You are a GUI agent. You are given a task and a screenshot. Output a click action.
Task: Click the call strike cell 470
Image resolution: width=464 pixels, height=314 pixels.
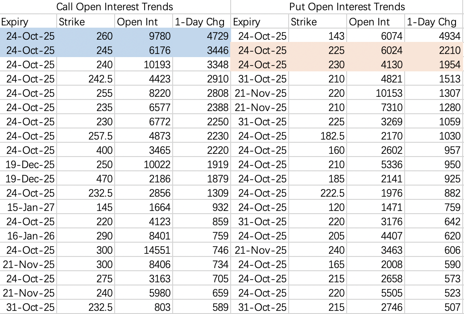(x=86, y=178)
